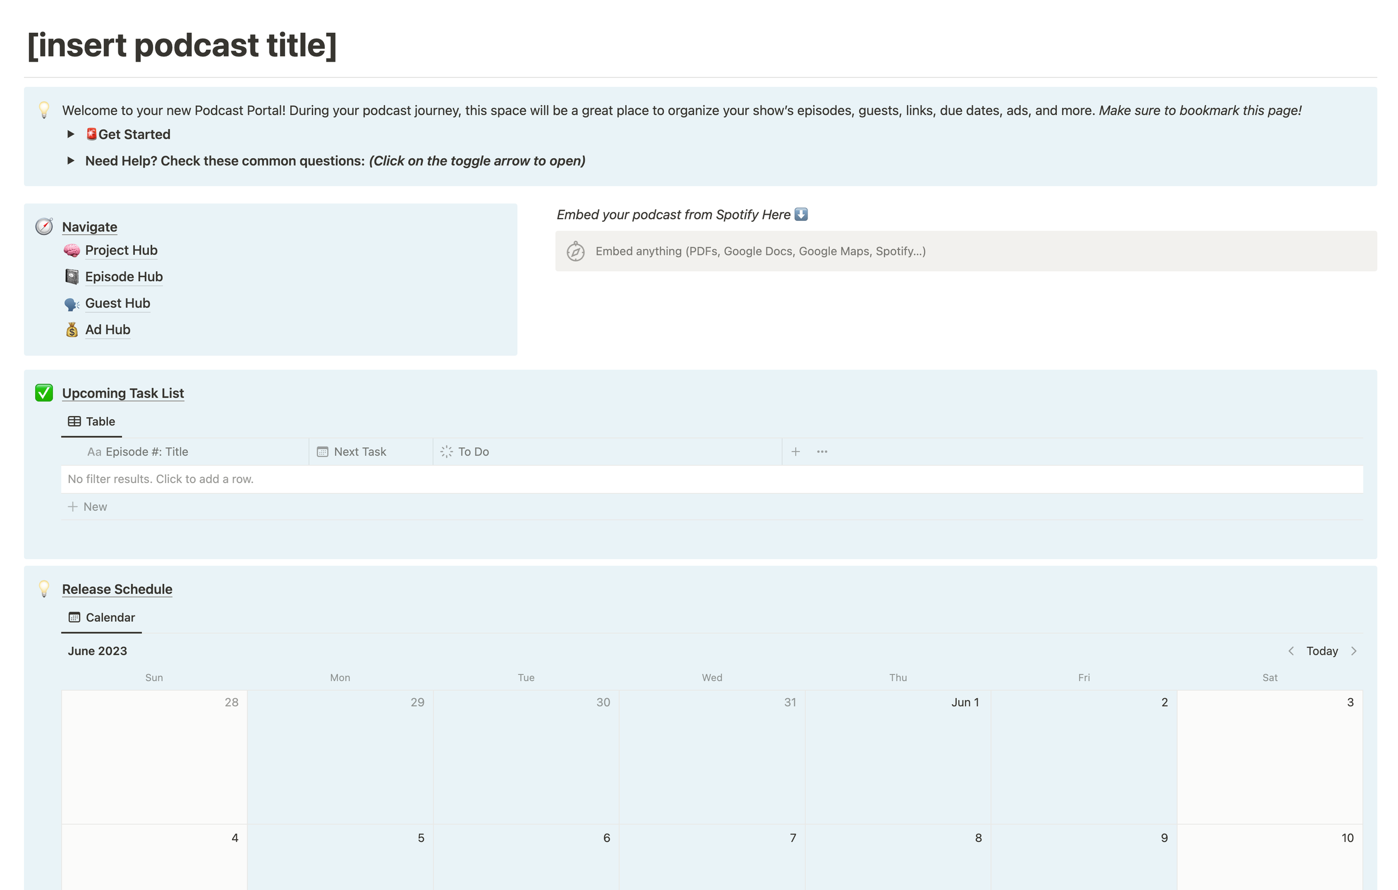
Task: Click the Release Schedule heading
Action: click(x=117, y=589)
